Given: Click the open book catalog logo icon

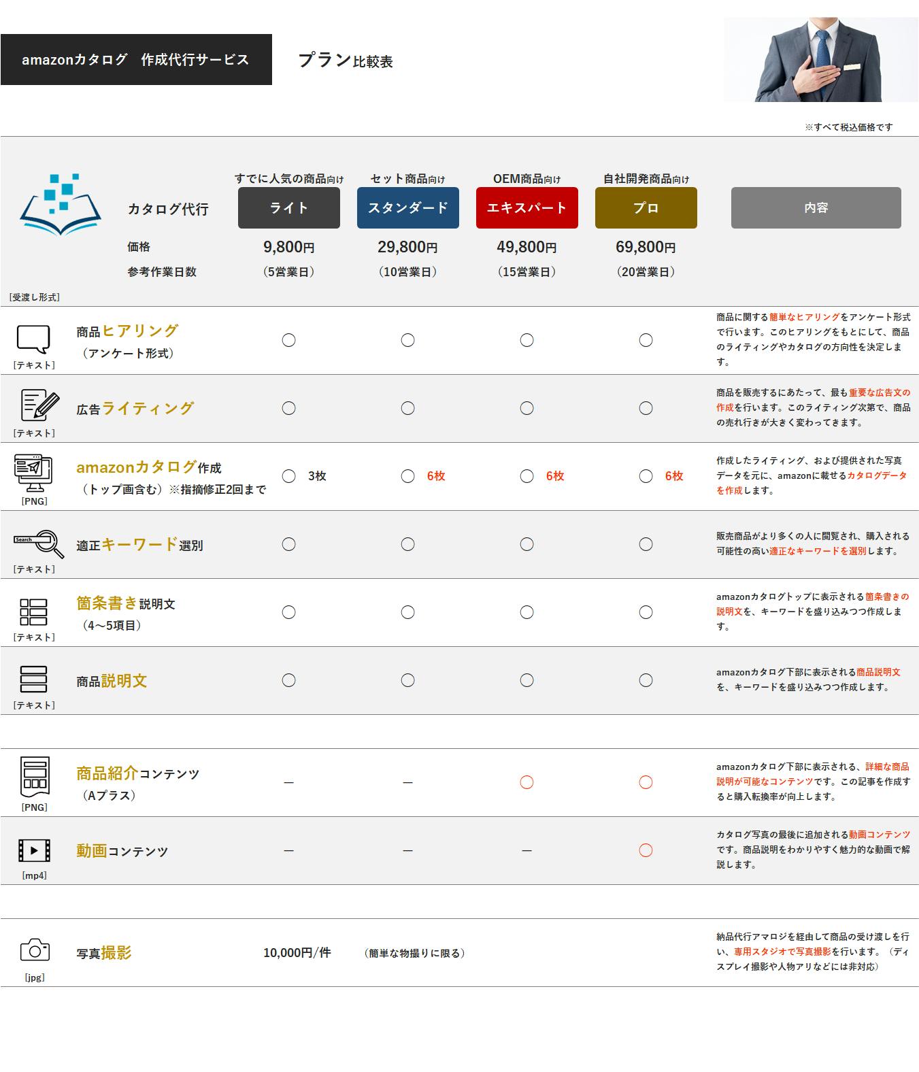Looking at the screenshot, I should pyautogui.click(x=61, y=204).
